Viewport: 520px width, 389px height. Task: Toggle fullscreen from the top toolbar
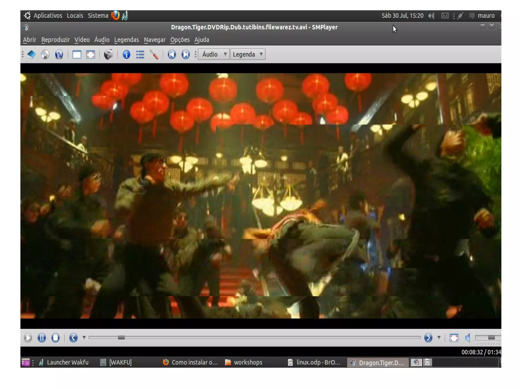91,54
